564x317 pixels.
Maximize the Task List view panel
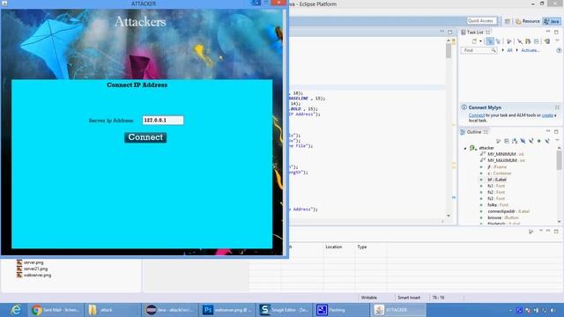click(x=556, y=32)
